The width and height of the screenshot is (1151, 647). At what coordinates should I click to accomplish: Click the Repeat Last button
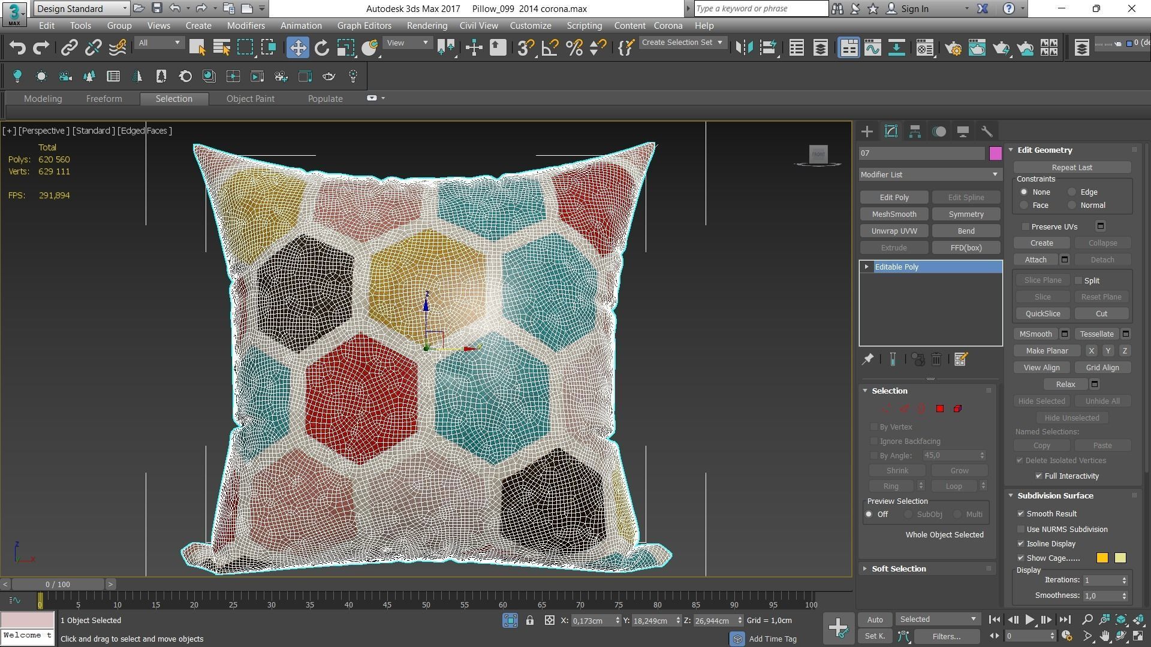tap(1072, 168)
